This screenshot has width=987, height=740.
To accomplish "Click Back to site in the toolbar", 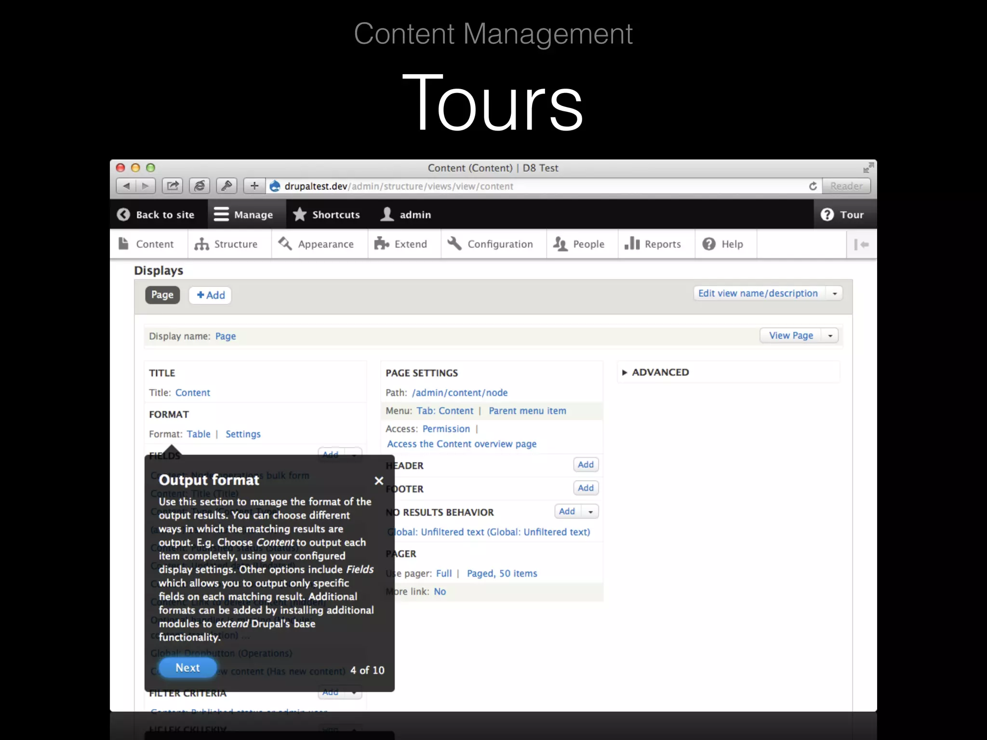I will (156, 214).
